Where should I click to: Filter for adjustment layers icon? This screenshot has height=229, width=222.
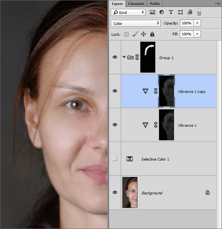pyautogui.click(x=162, y=12)
